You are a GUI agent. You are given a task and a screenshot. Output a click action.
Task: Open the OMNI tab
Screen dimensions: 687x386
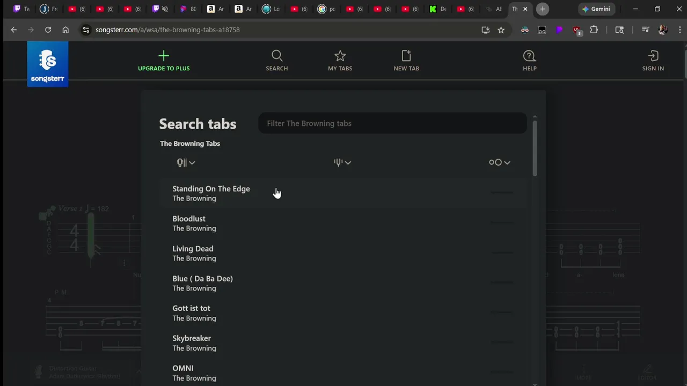(343, 373)
